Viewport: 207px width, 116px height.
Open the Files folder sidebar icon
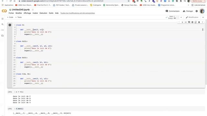(3, 36)
